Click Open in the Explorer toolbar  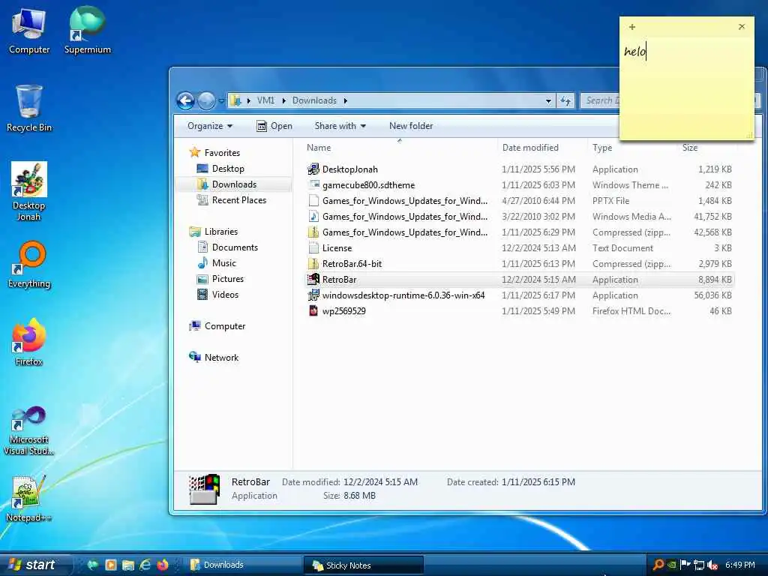(274, 126)
